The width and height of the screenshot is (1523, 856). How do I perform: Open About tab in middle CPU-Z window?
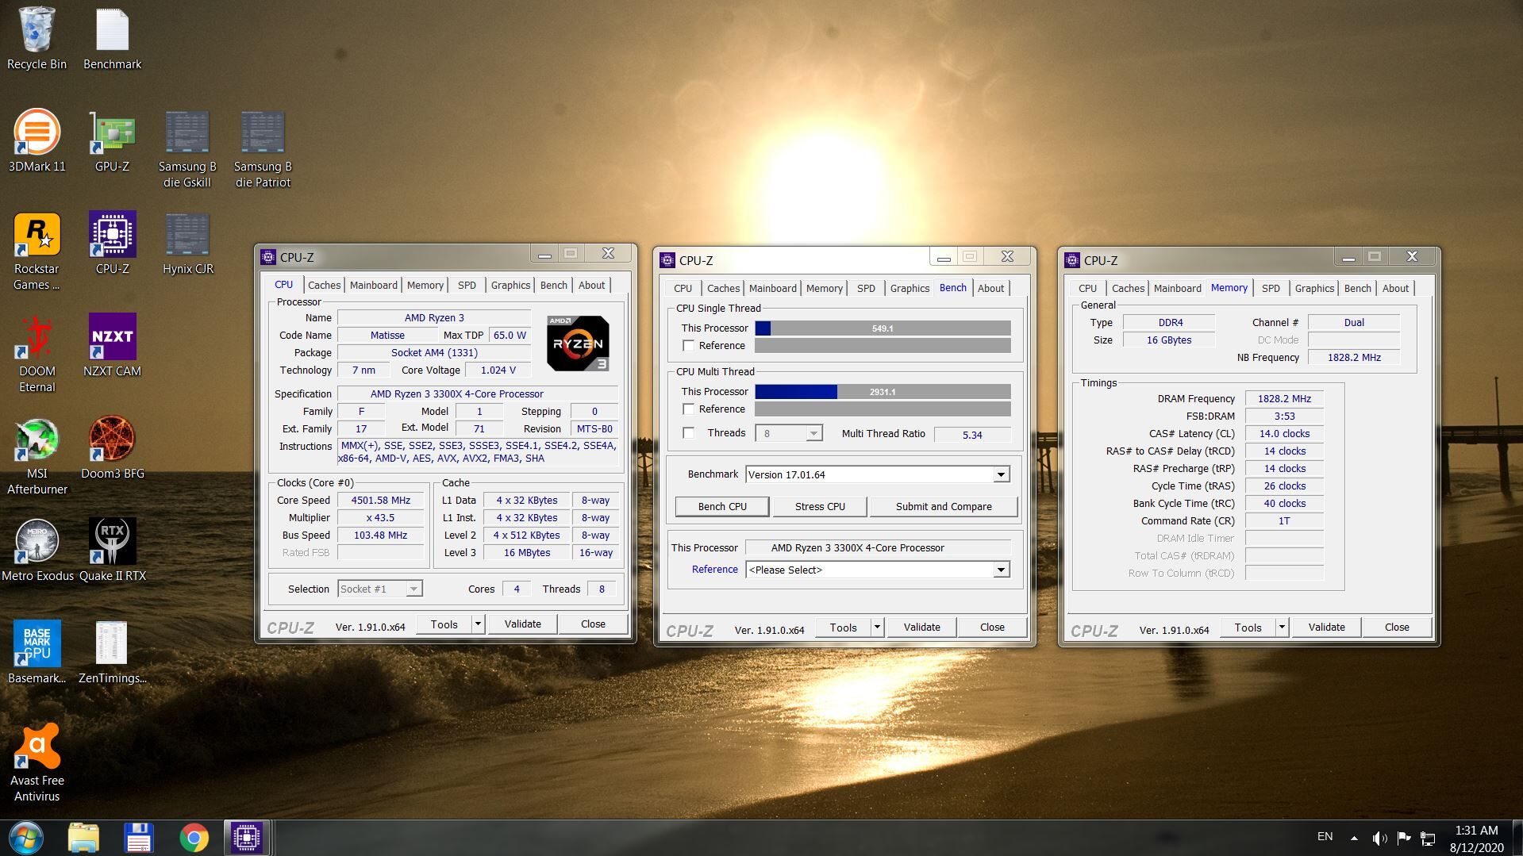tap(990, 289)
